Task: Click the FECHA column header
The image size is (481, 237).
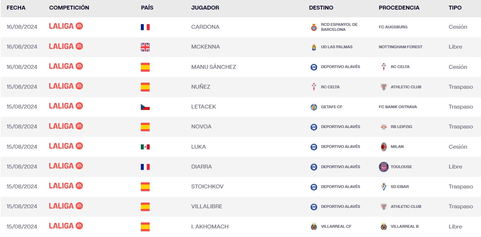Action: 16,7
